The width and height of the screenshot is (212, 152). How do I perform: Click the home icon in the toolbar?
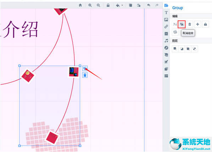[80, 5]
